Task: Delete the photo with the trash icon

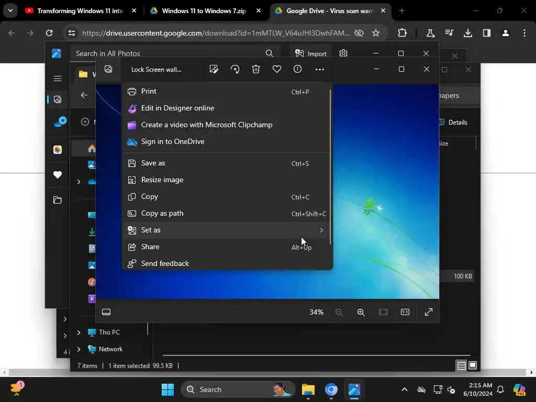Action: coord(255,70)
